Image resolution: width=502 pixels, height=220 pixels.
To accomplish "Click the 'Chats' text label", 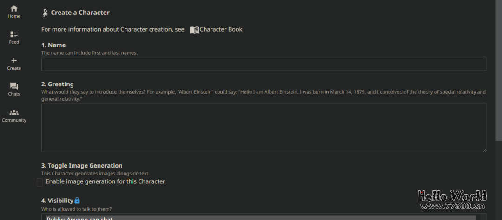I will click(x=14, y=94).
